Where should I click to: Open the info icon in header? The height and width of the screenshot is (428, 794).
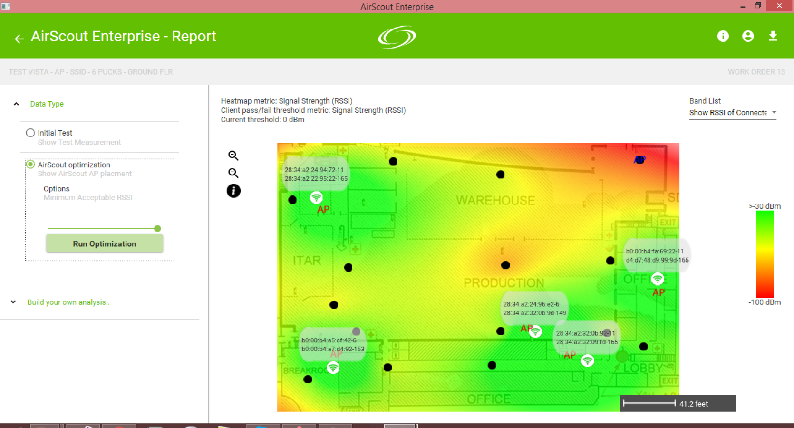click(723, 36)
